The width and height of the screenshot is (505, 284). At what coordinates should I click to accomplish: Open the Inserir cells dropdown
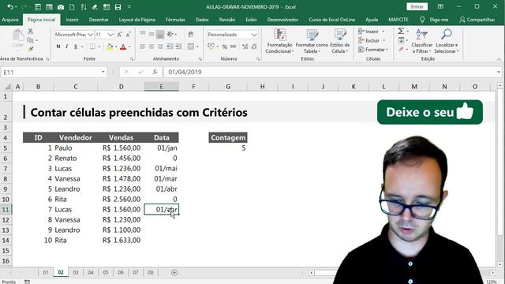372,32
